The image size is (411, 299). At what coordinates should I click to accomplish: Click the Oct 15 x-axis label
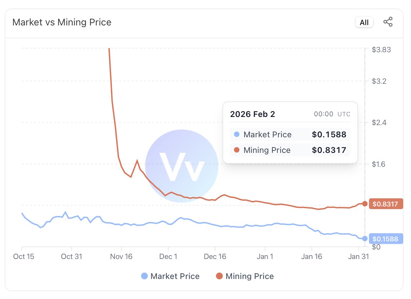click(24, 257)
